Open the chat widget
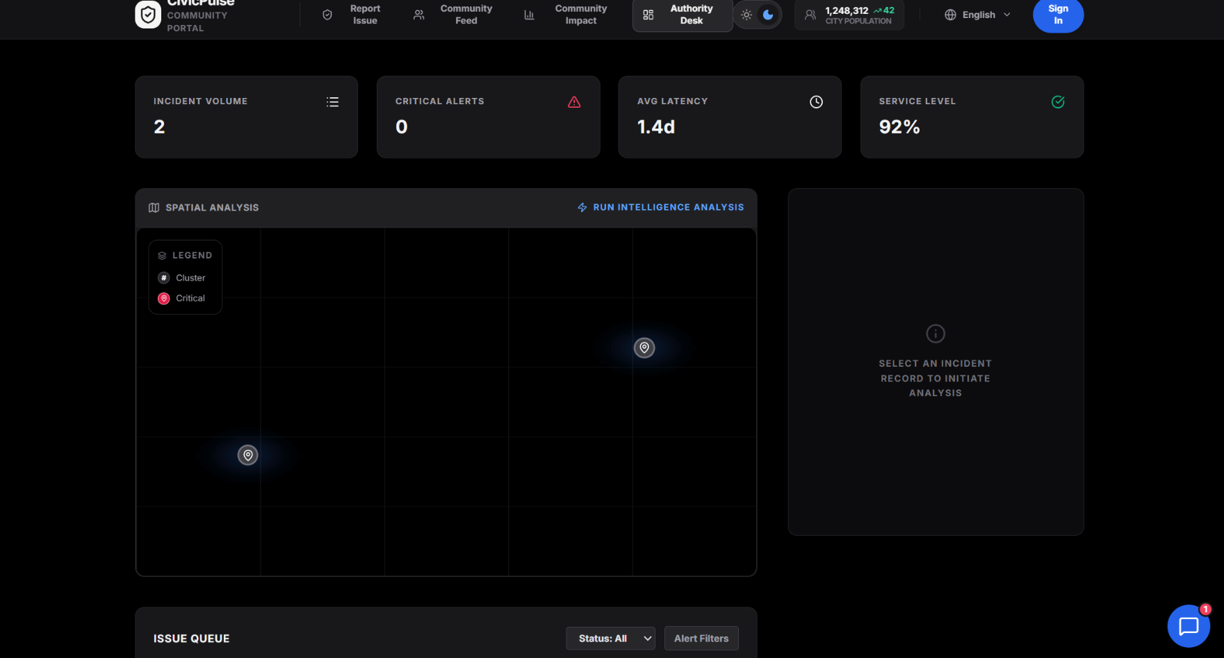Image resolution: width=1224 pixels, height=658 pixels. pyautogui.click(x=1189, y=626)
